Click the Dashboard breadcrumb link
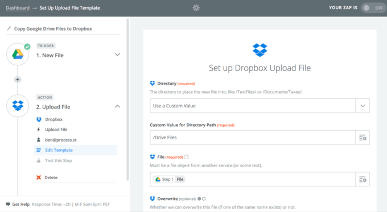 pyautogui.click(x=18, y=8)
